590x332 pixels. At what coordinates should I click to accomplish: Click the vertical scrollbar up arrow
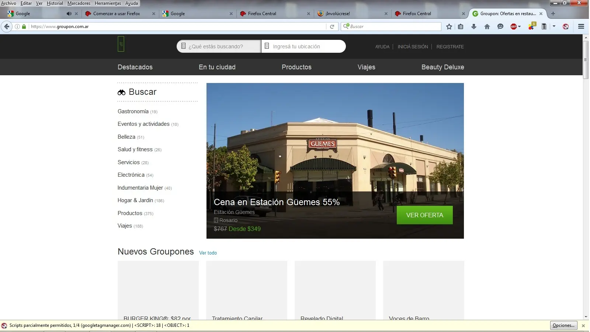(x=586, y=38)
